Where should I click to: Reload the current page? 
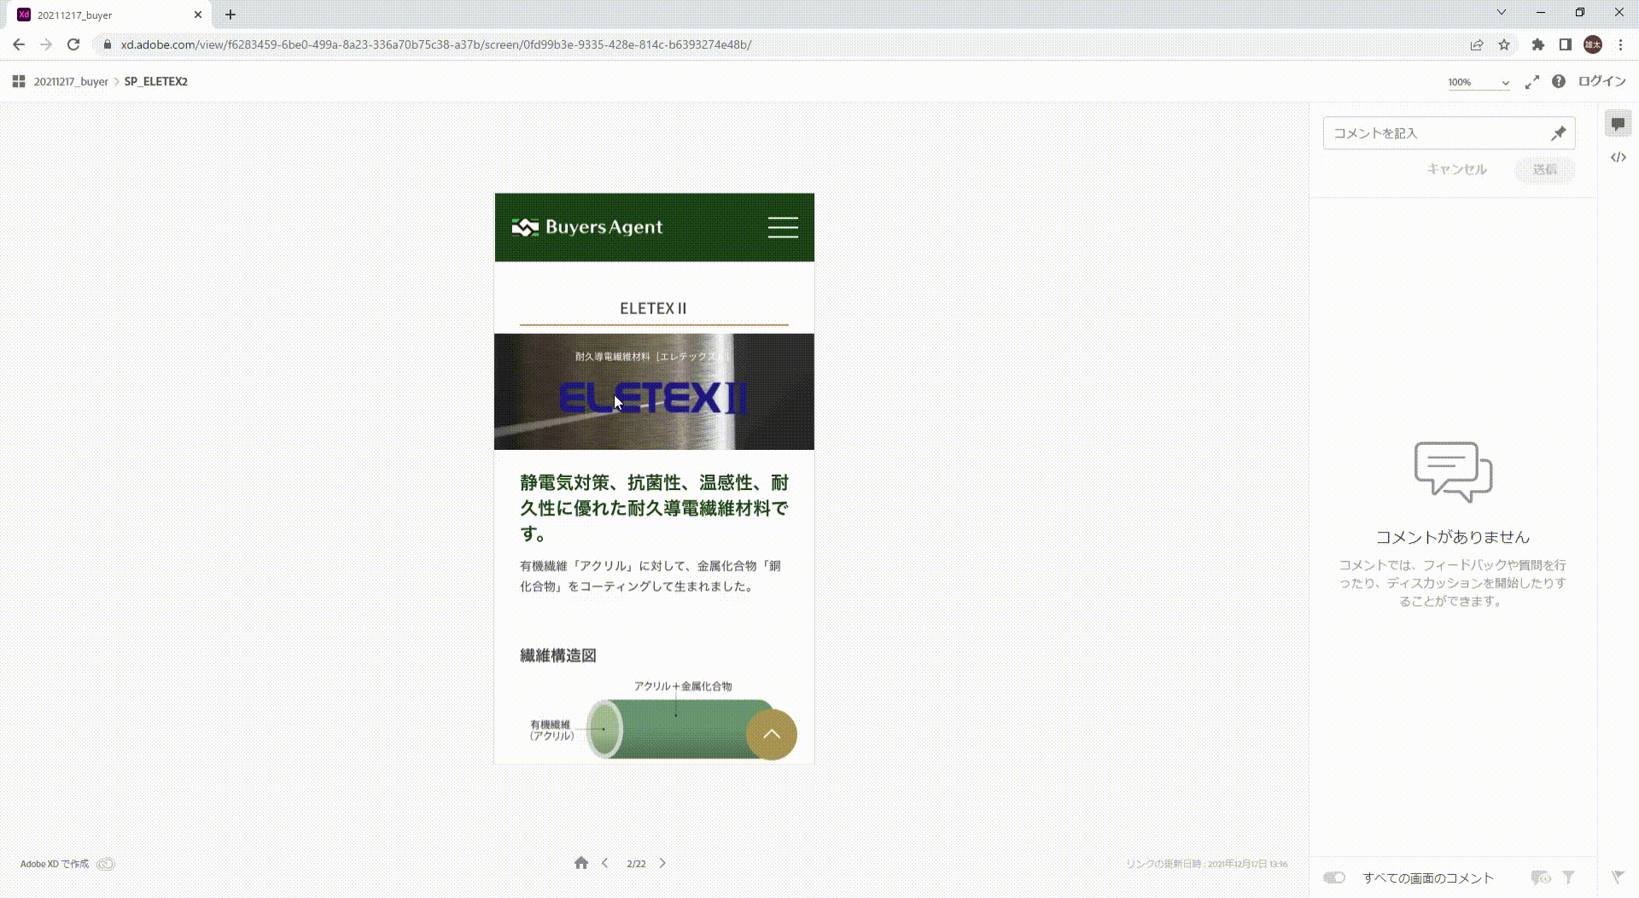pyautogui.click(x=73, y=44)
